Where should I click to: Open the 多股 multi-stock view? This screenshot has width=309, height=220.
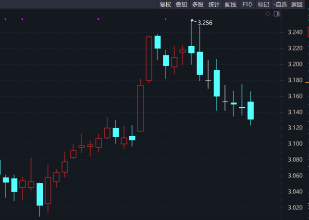pyautogui.click(x=198, y=4)
